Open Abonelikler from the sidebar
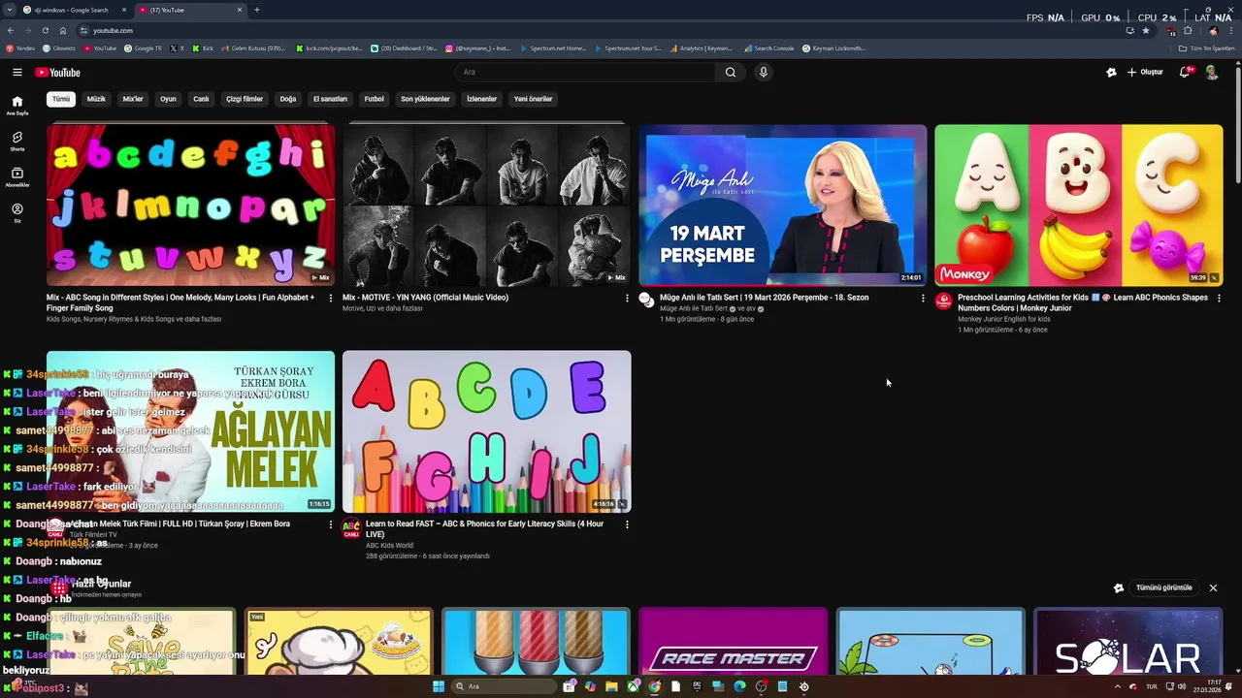The height and width of the screenshot is (698, 1242). [17, 177]
